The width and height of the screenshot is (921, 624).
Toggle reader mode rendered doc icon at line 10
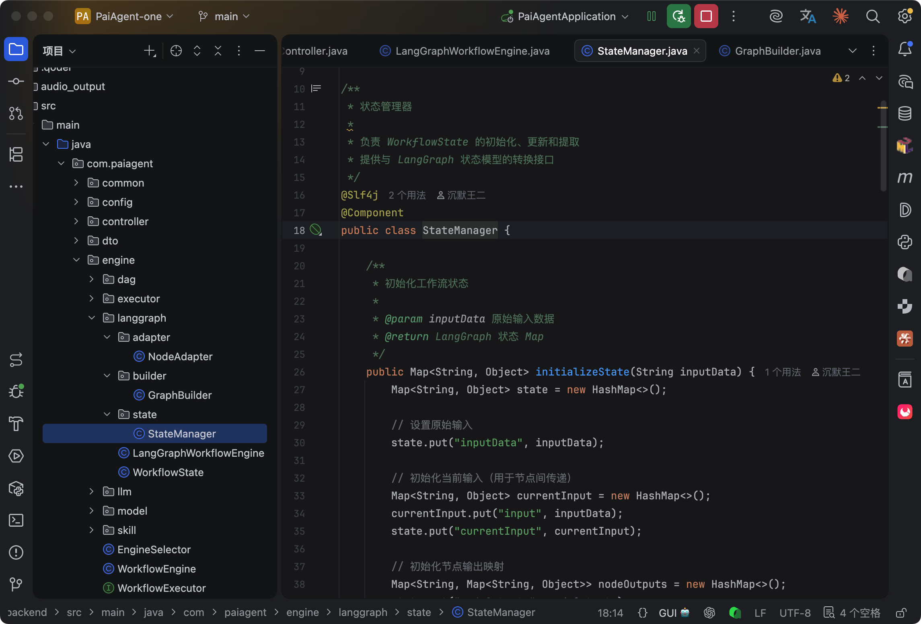(x=316, y=88)
